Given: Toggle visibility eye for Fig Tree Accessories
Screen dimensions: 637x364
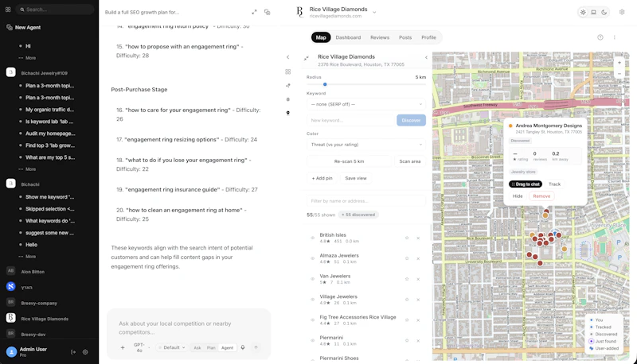Looking at the screenshot, I should click(312, 319).
